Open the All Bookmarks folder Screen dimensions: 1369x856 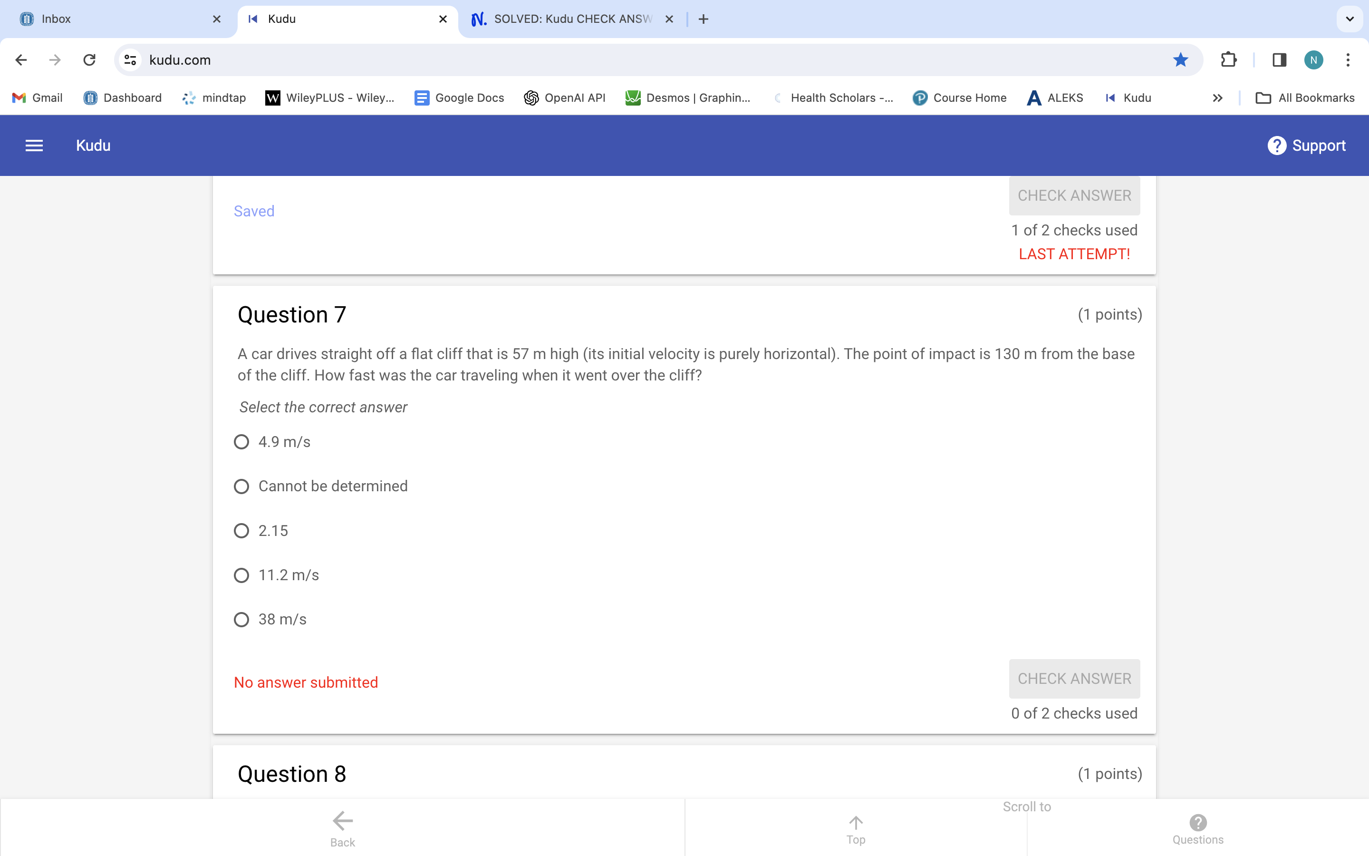pyautogui.click(x=1305, y=98)
